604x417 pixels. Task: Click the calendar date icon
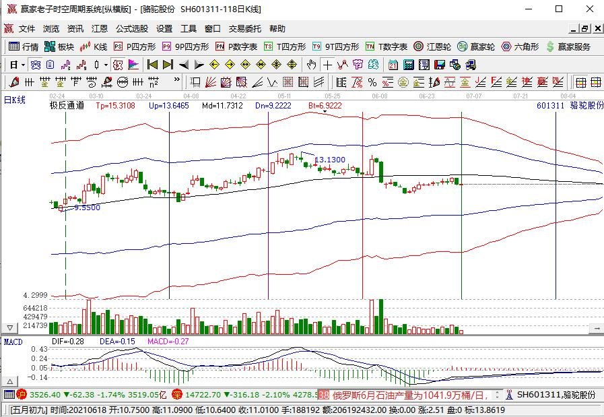coord(393,65)
